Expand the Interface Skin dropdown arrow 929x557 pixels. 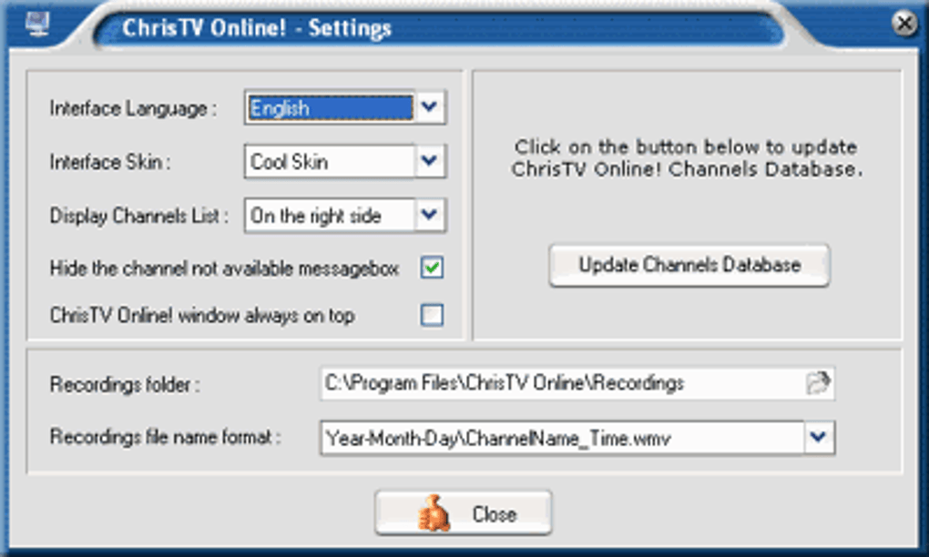[429, 161]
